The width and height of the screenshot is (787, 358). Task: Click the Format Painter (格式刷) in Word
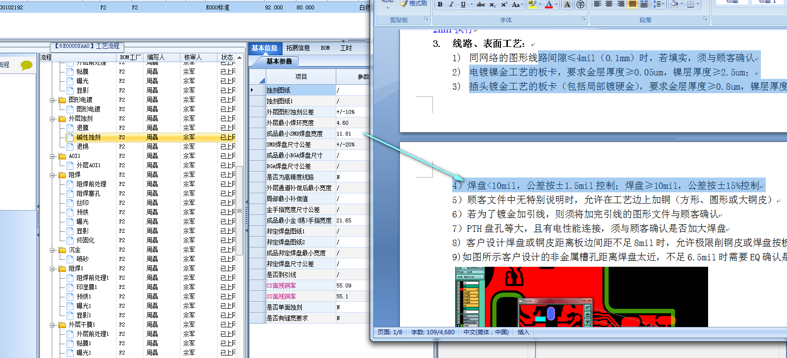413,3
